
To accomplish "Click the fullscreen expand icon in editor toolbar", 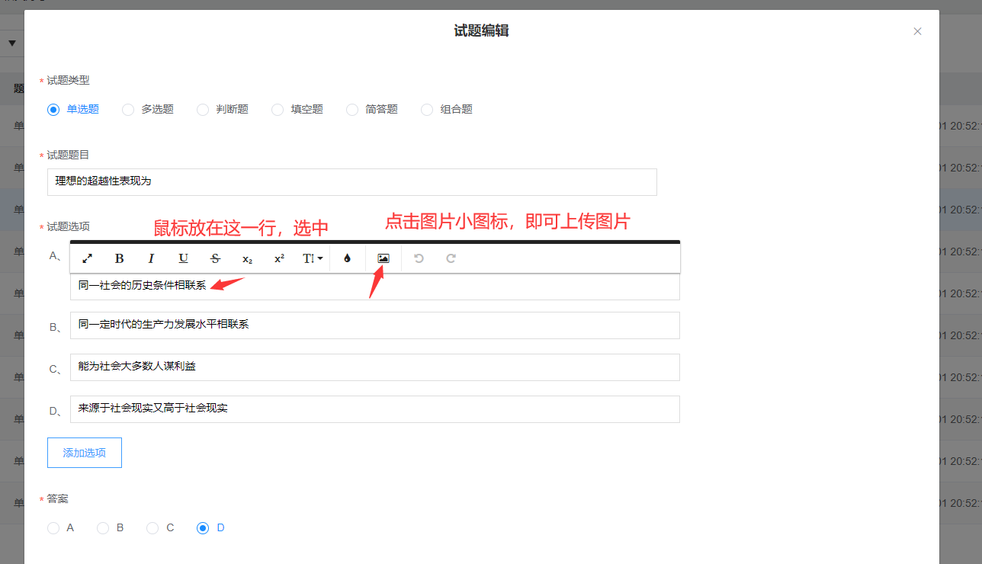I will click(x=88, y=258).
